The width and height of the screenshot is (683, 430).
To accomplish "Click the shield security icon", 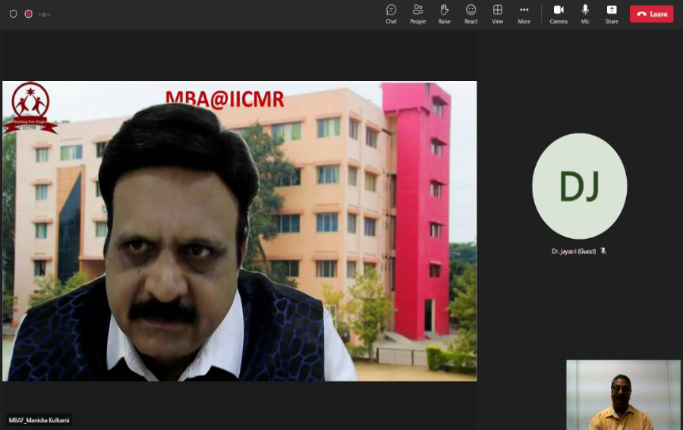I will 14,14.
